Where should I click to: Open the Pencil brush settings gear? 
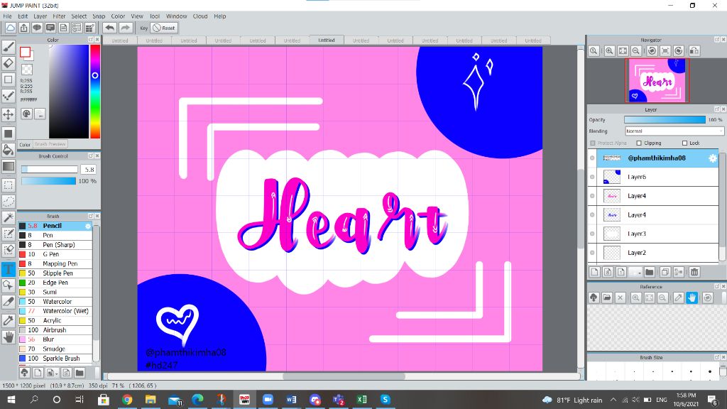(x=87, y=226)
